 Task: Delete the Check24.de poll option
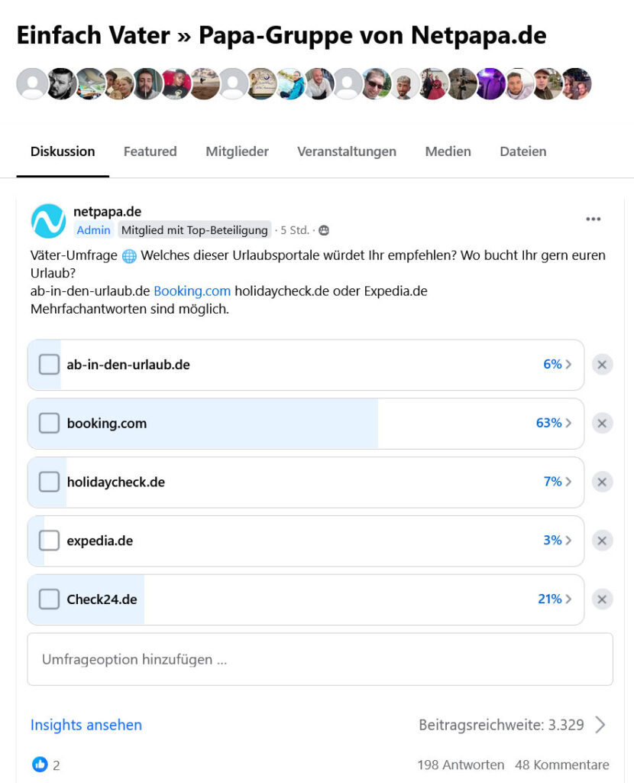pos(602,599)
